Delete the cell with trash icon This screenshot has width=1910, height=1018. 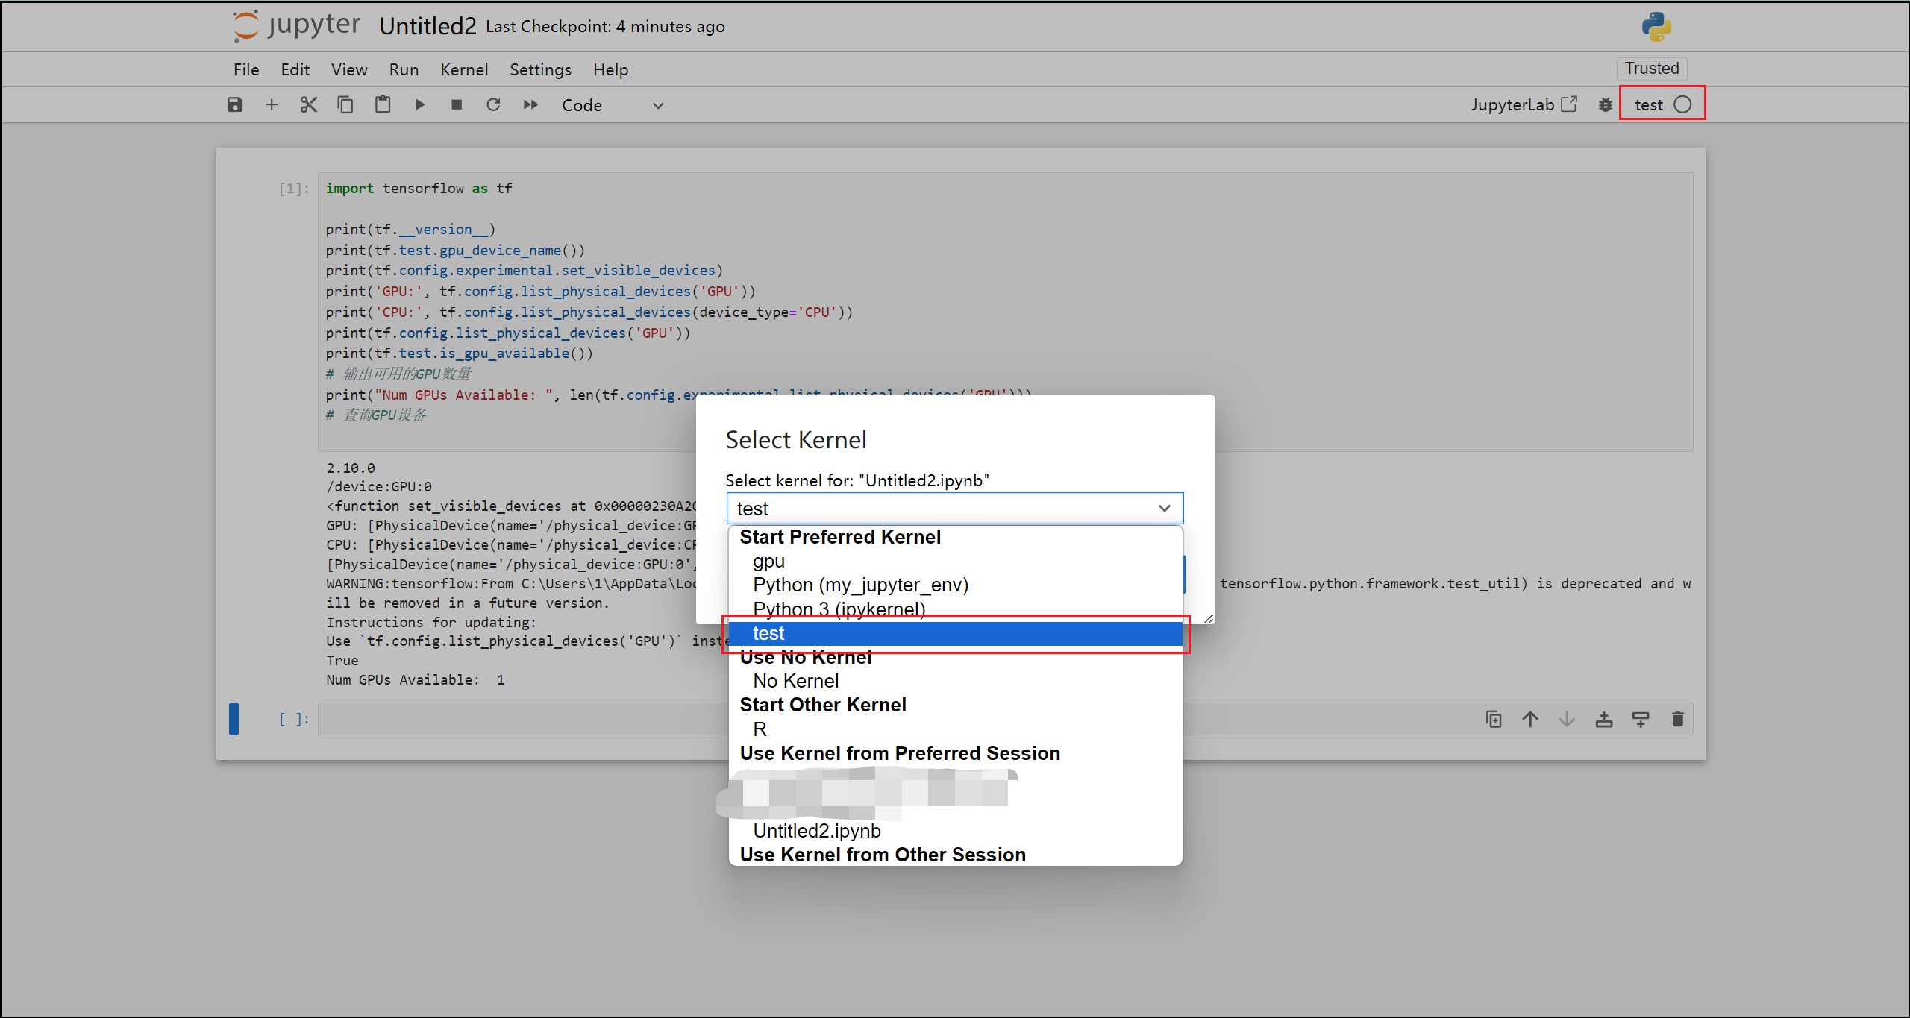pos(1678,720)
